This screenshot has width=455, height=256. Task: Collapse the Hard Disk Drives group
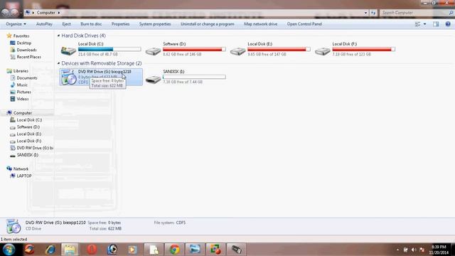pos(58,36)
